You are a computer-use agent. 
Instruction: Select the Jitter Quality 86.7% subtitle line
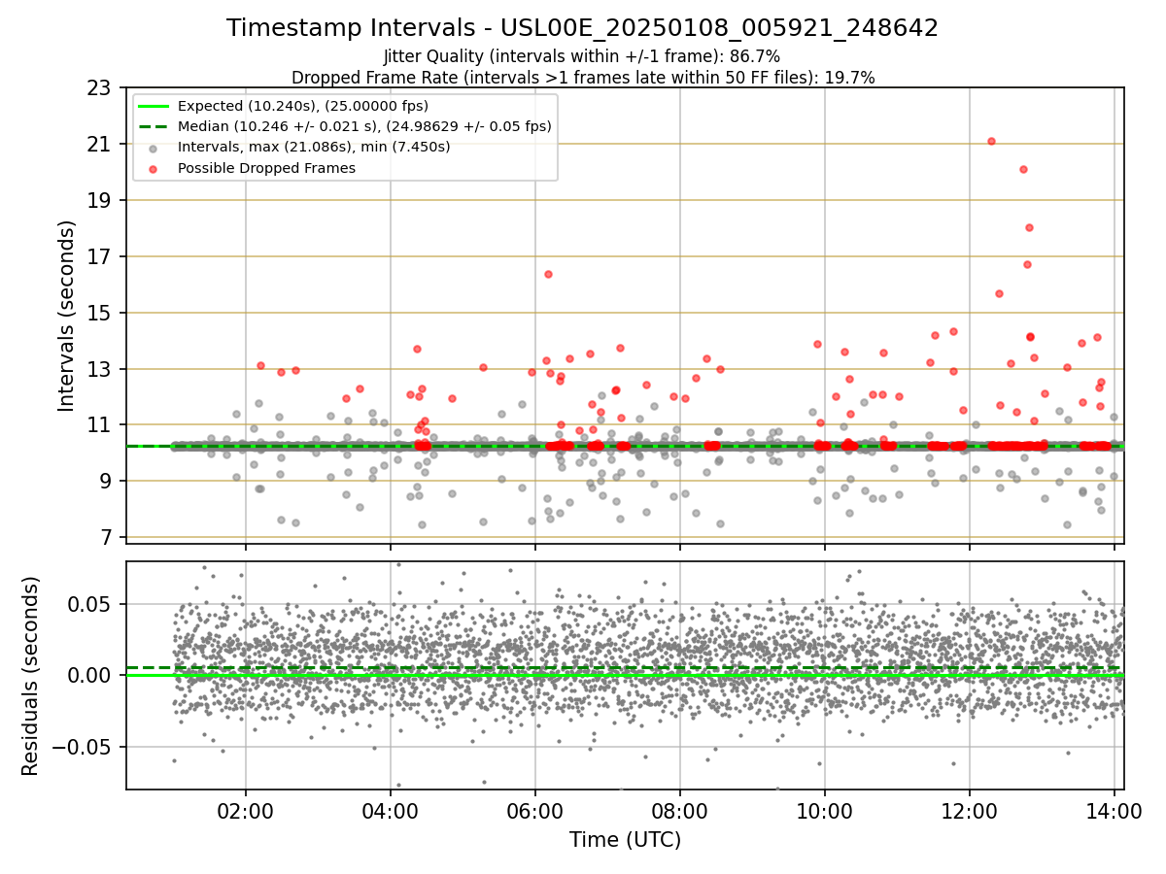[582, 56]
